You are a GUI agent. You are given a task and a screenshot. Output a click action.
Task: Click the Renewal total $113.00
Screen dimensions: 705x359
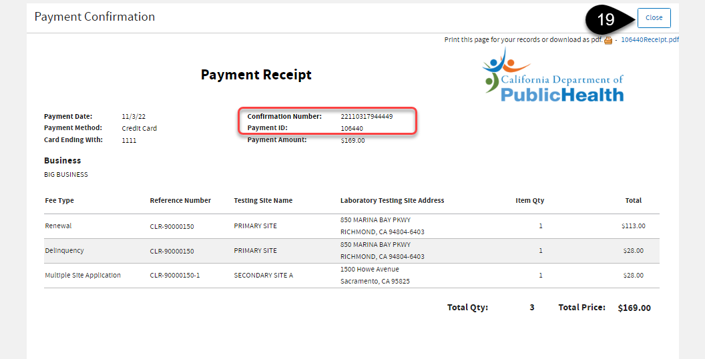click(634, 226)
